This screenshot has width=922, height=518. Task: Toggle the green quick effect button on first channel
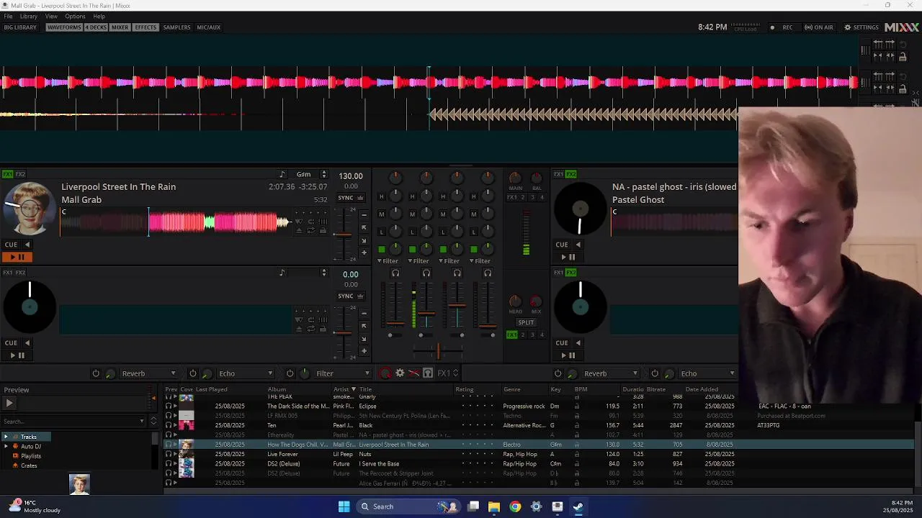pyautogui.click(x=382, y=250)
